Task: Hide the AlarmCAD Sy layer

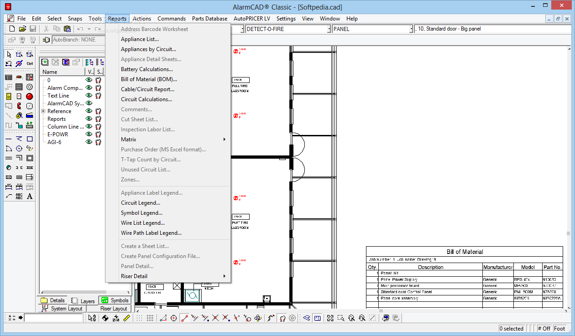Action: [89, 103]
